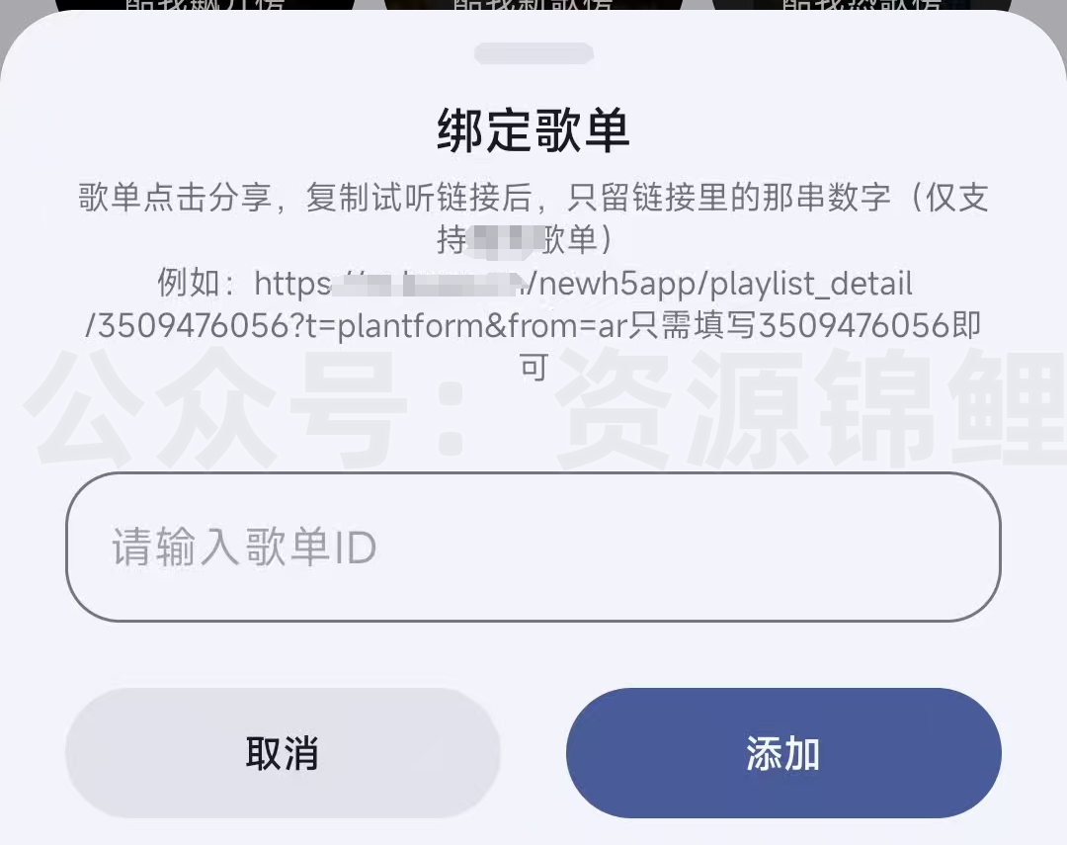Open the 酷我飙升榜 chart behind the sheet
Screen dimensions: 1067x845
pos(205,6)
